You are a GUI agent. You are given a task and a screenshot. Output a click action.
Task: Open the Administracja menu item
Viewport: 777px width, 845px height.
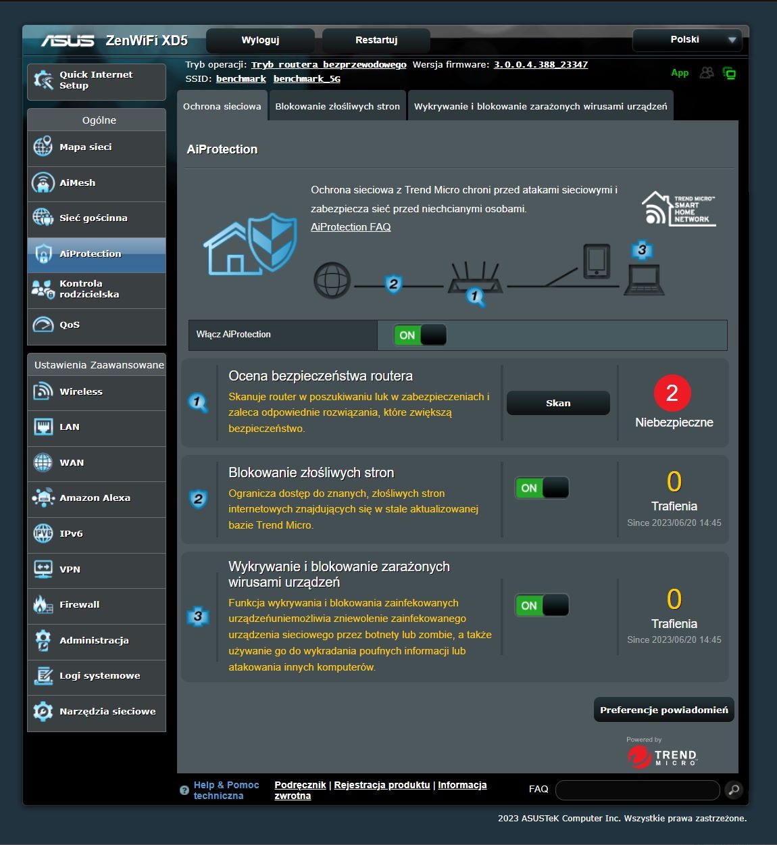point(97,640)
